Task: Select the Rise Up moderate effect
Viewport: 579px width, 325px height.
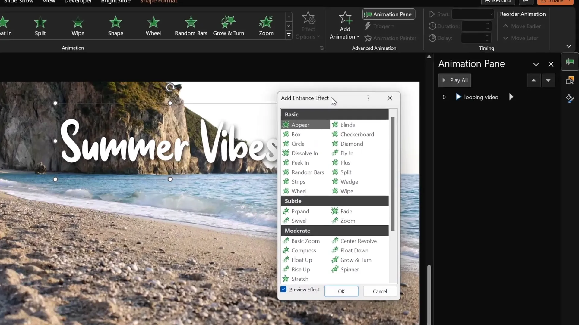Action: (x=300, y=269)
